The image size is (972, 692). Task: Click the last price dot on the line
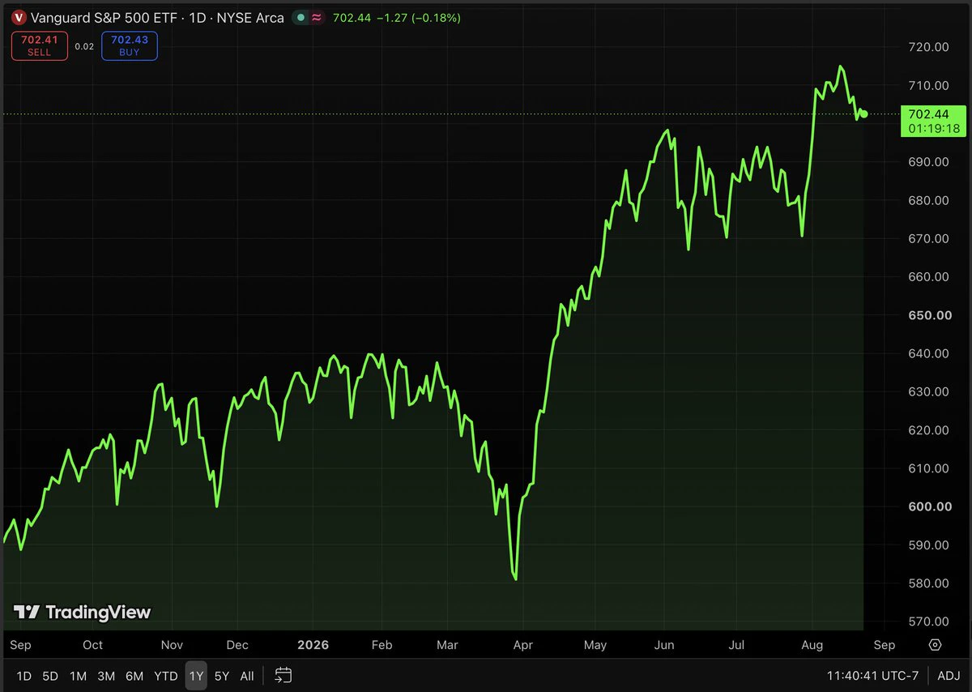[864, 113]
